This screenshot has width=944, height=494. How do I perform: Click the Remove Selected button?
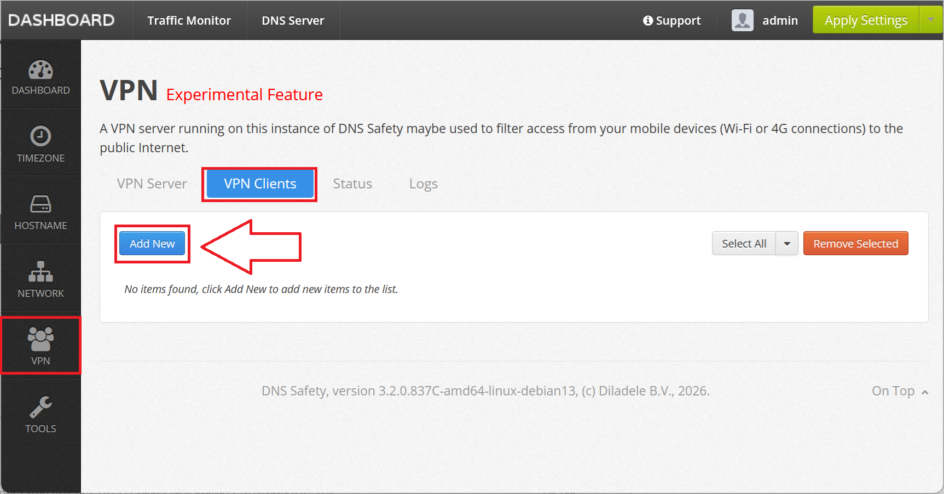pyautogui.click(x=856, y=244)
